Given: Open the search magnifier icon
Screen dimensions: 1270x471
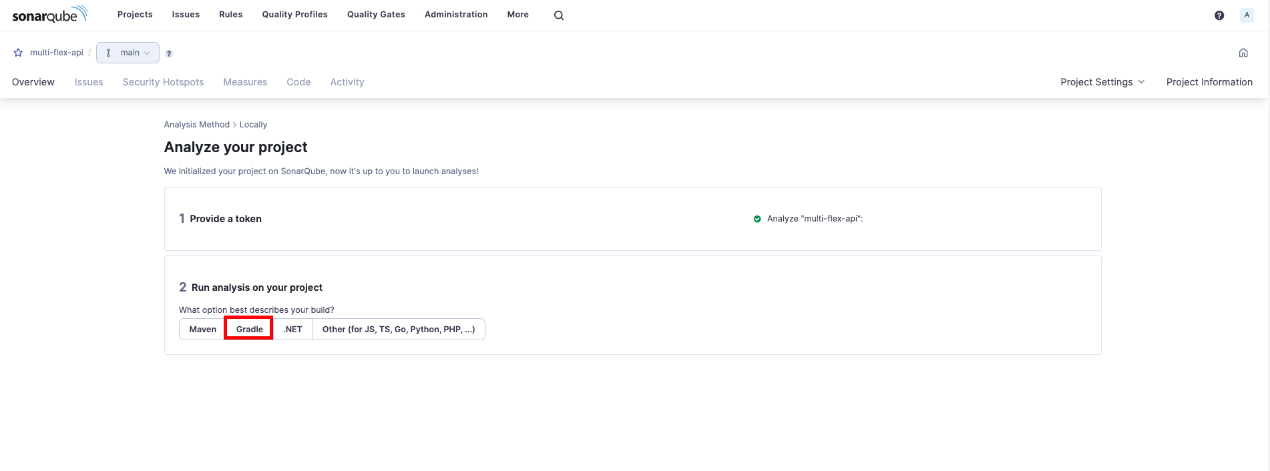Looking at the screenshot, I should (559, 15).
